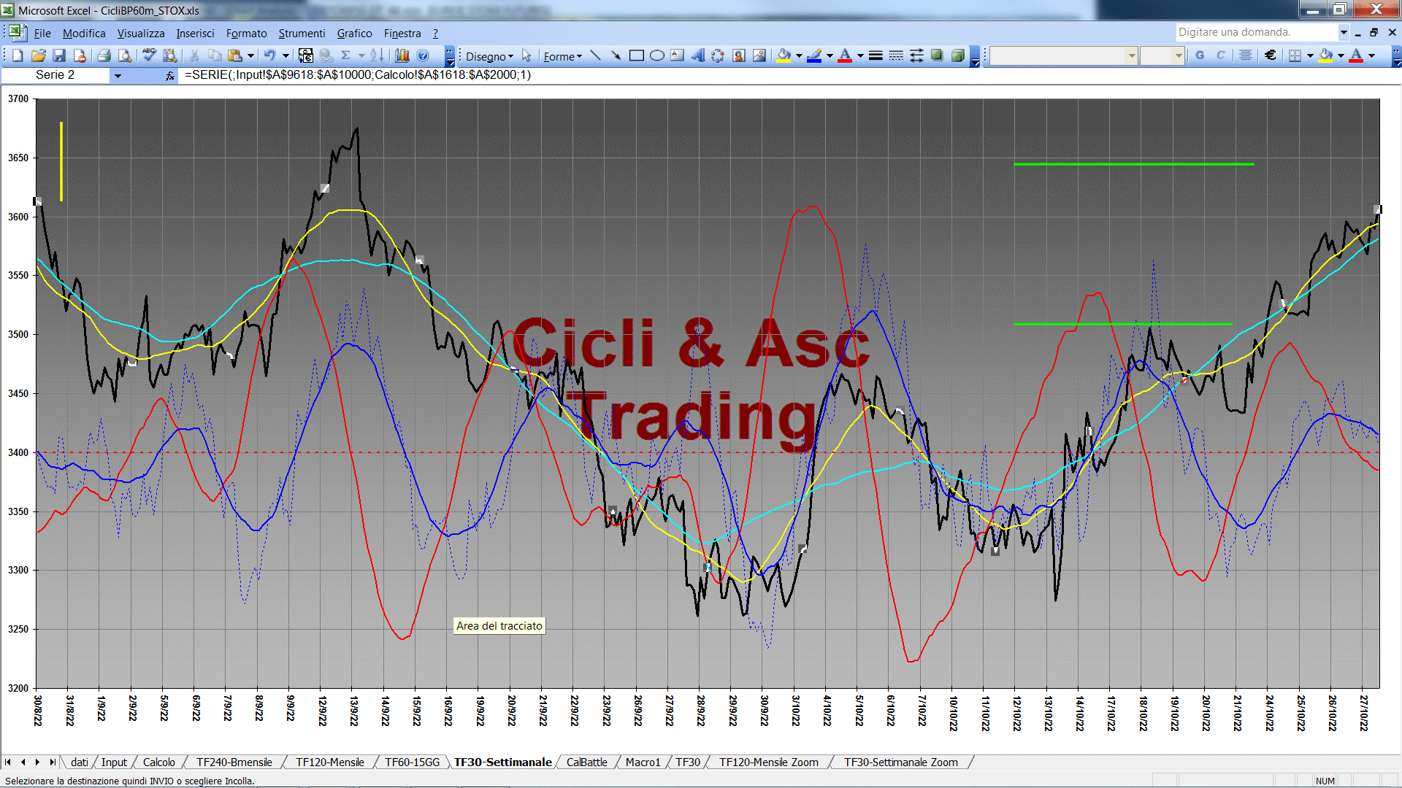
Task: Click the Undo arrow icon
Action: (x=269, y=55)
